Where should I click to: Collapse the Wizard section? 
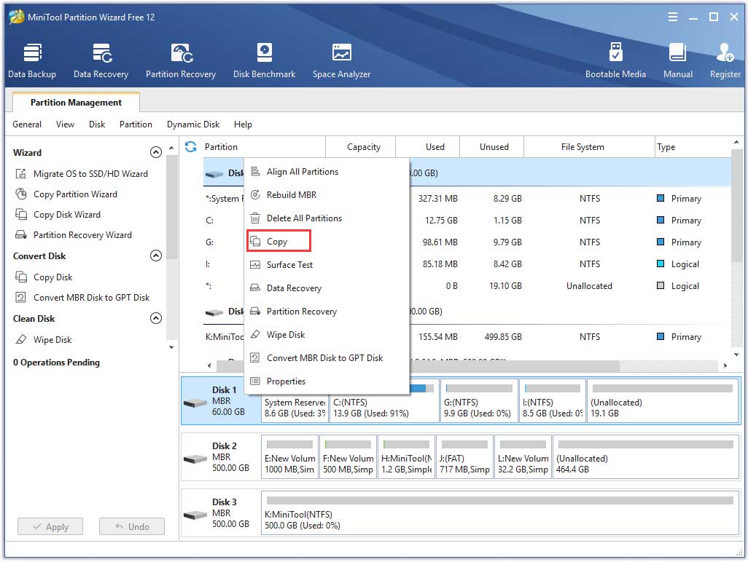pyautogui.click(x=155, y=153)
